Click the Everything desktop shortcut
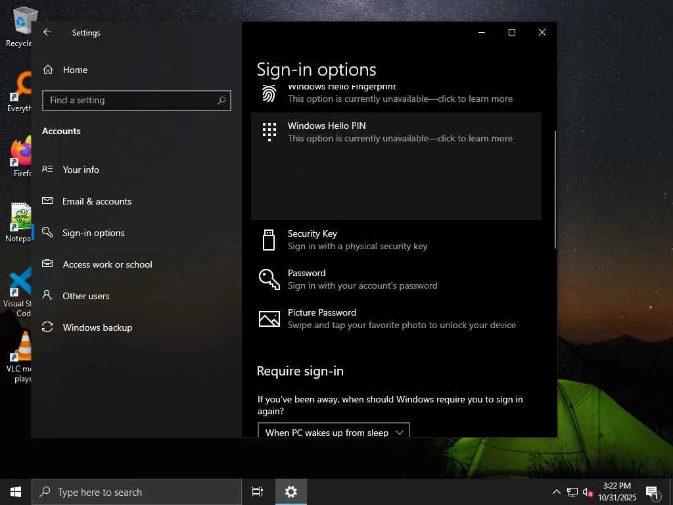Screen dimensions: 673x505 19,92
